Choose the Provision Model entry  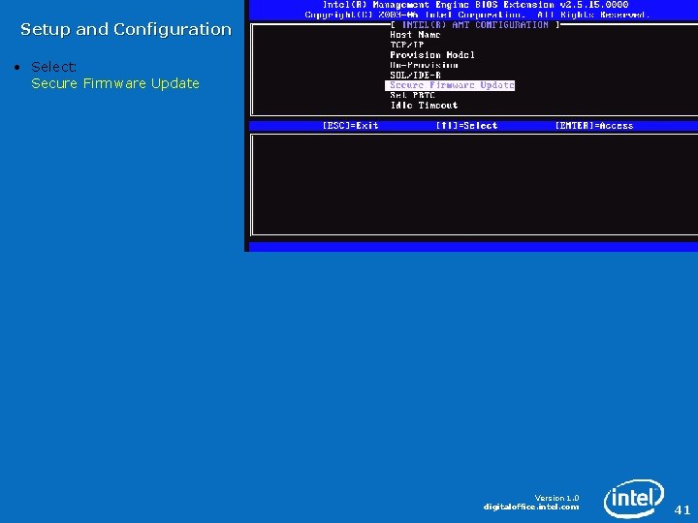pyautogui.click(x=432, y=55)
